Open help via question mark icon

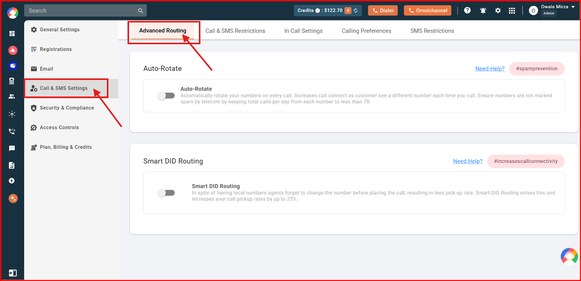pos(467,10)
